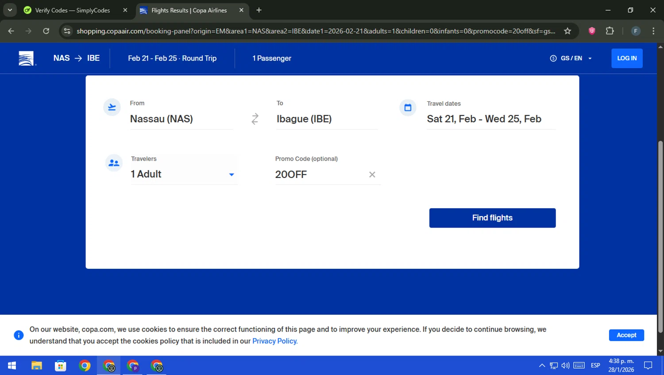The image size is (664, 375).
Task: Click the page vertical scrollbar thumb
Action: (x=660, y=237)
